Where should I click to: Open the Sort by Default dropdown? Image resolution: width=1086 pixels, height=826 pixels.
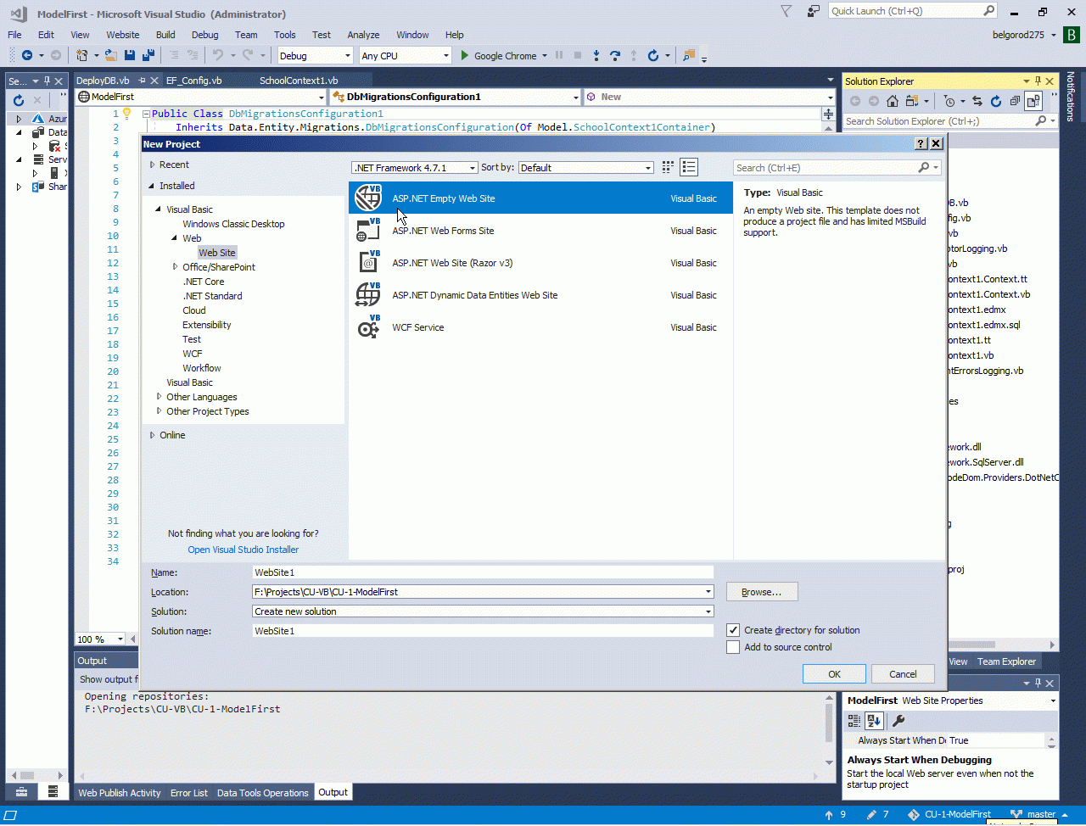pos(586,168)
